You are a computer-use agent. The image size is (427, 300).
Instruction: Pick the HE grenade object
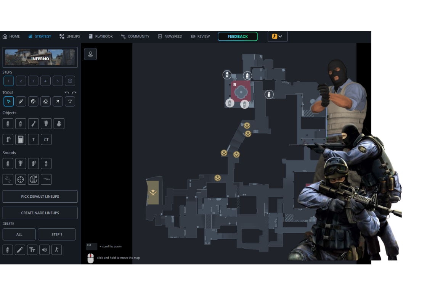(59, 124)
